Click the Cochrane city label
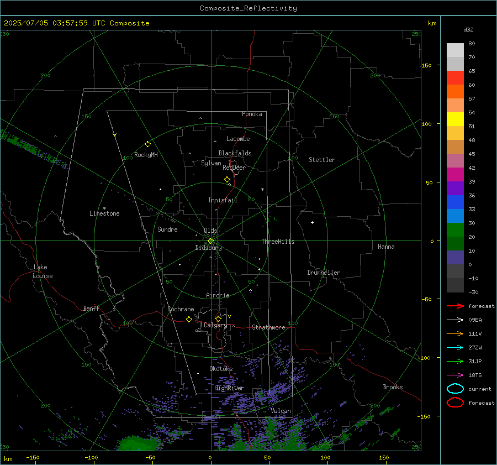497x465 pixels. 181,309
